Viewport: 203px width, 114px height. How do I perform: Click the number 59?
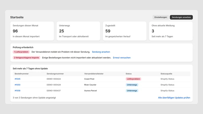[108, 31]
